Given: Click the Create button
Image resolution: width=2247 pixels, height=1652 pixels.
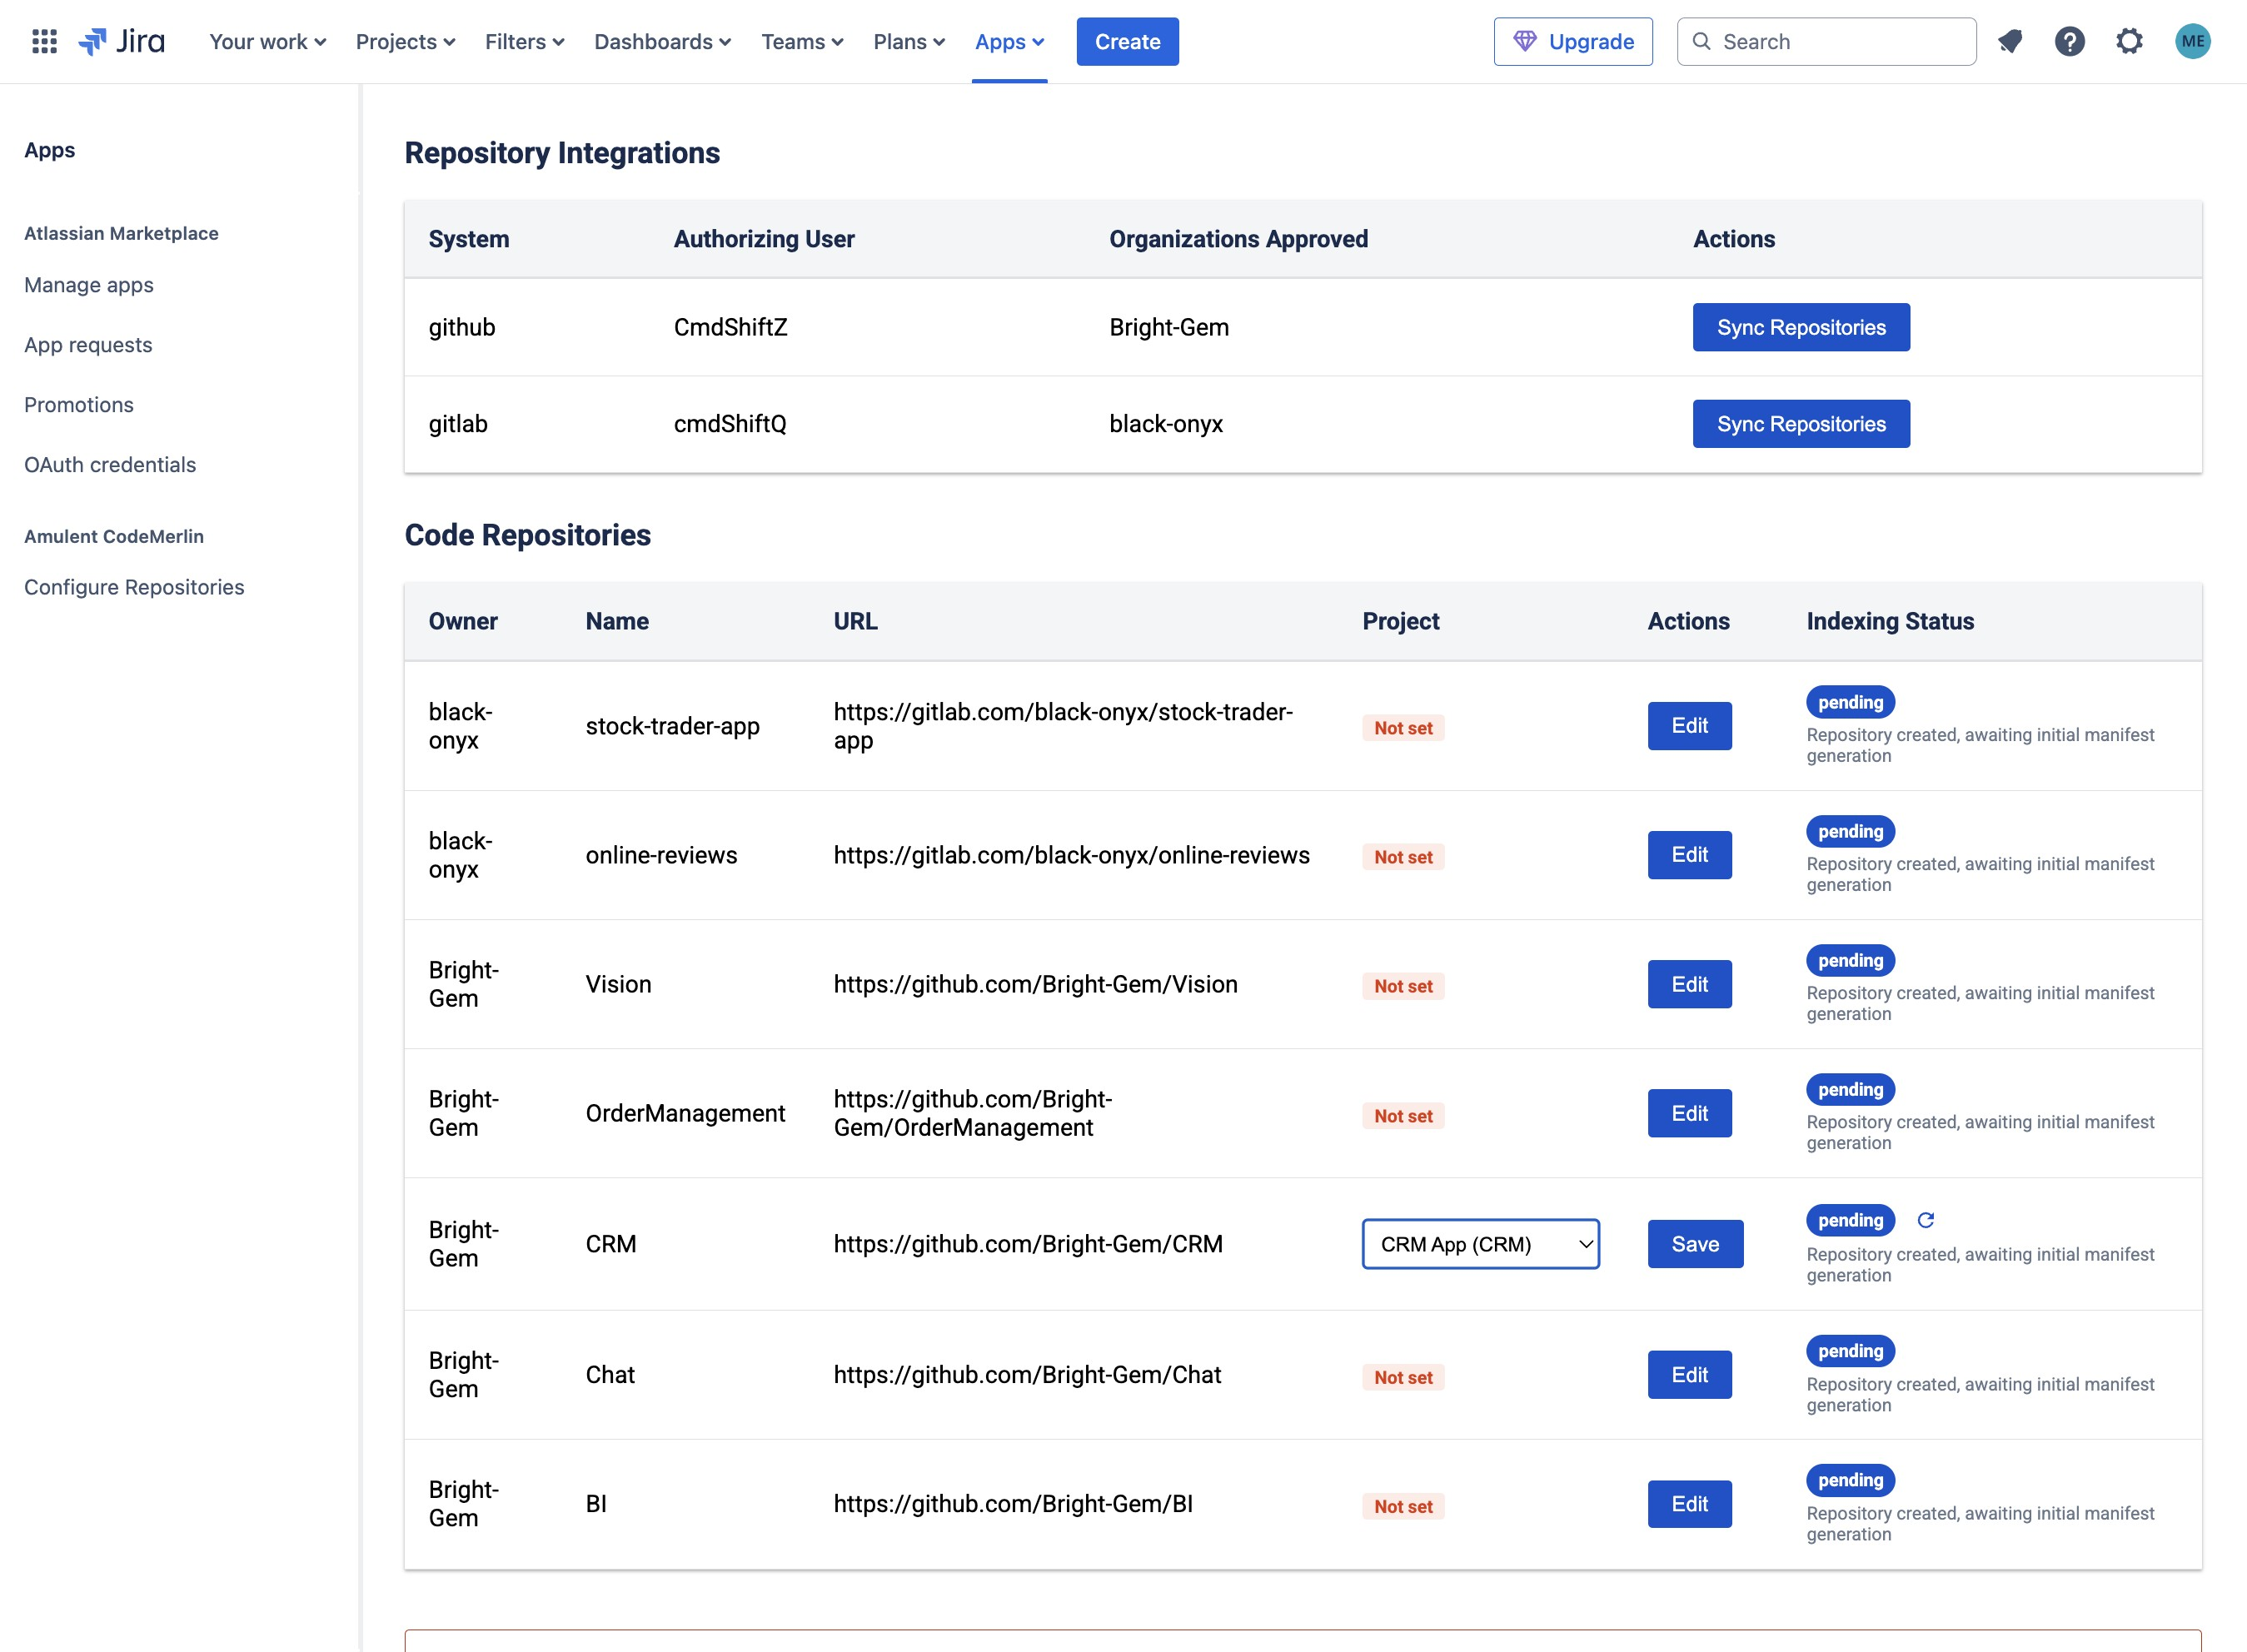Looking at the screenshot, I should (x=1128, y=41).
